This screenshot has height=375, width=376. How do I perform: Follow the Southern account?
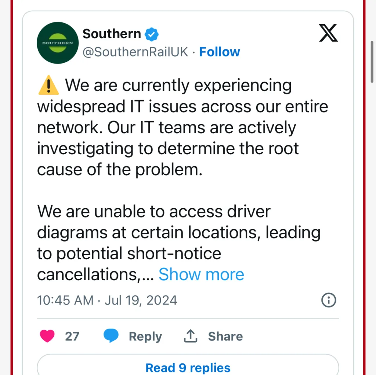click(x=219, y=52)
